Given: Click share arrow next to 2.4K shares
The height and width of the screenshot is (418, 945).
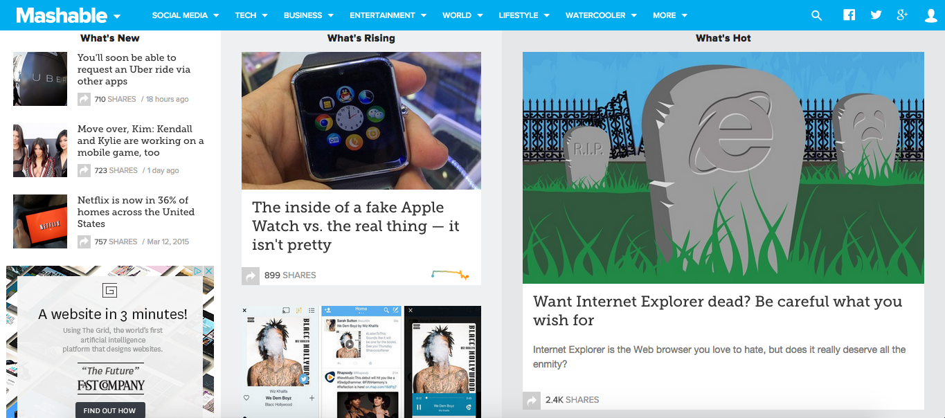Looking at the screenshot, I should [x=531, y=400].
